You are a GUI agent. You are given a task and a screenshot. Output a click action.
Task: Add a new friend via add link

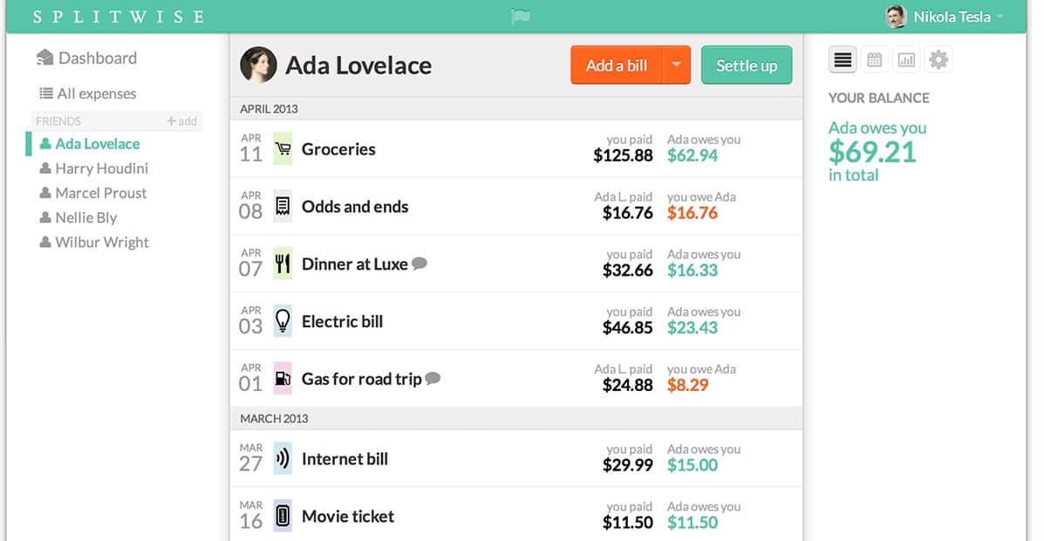click(x=181, y=121)
